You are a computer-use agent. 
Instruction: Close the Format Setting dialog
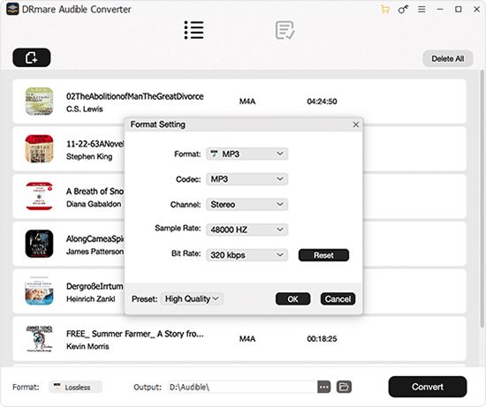point(356,124)
